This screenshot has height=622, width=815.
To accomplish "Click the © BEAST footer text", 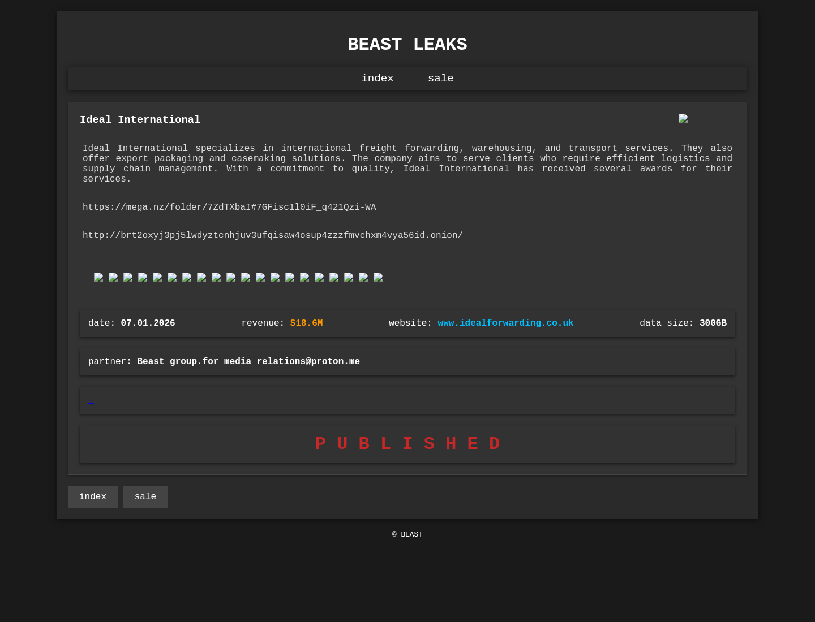I will point(407,534).
